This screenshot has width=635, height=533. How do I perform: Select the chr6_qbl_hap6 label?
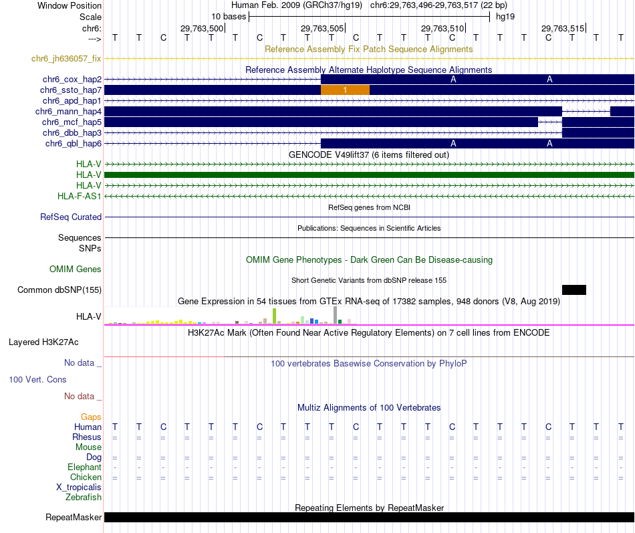pos(74,144)
